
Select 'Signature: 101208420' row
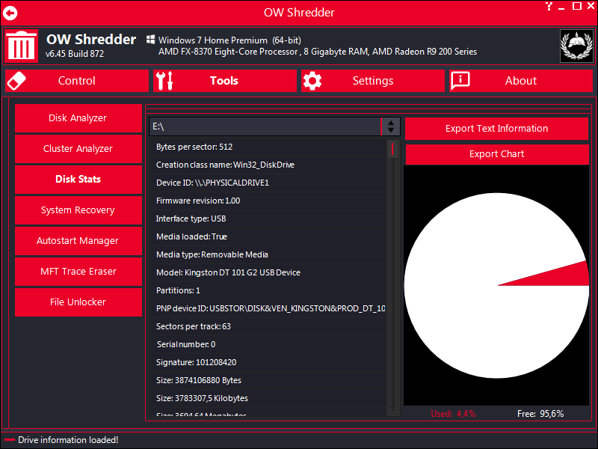[268, 362]
